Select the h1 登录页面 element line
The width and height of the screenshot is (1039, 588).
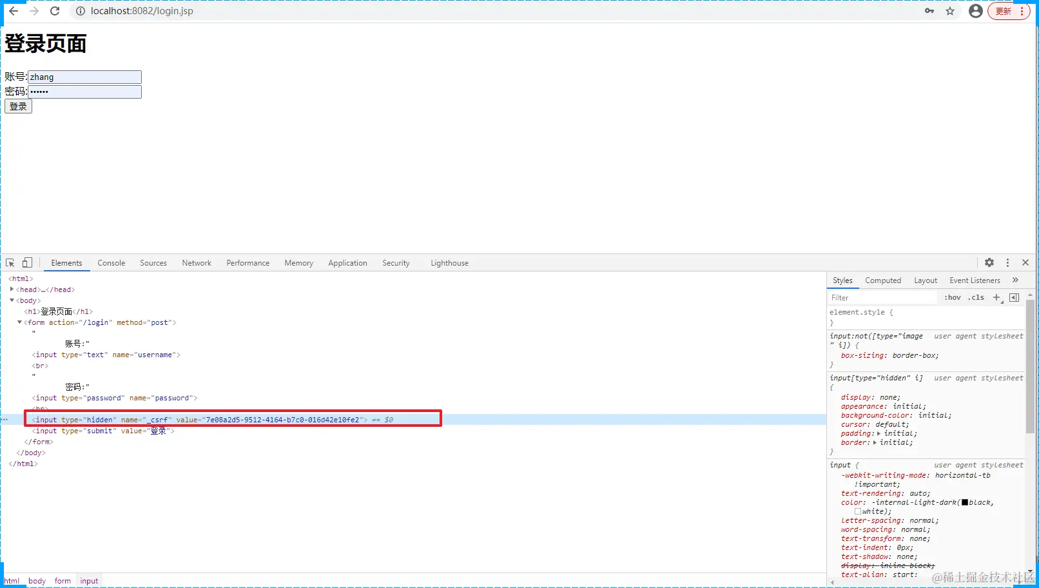pos(59,311)
